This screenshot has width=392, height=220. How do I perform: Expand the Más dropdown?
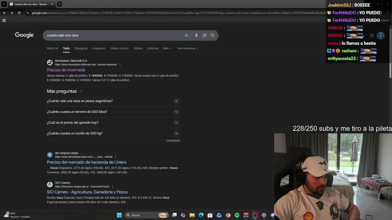167,48
